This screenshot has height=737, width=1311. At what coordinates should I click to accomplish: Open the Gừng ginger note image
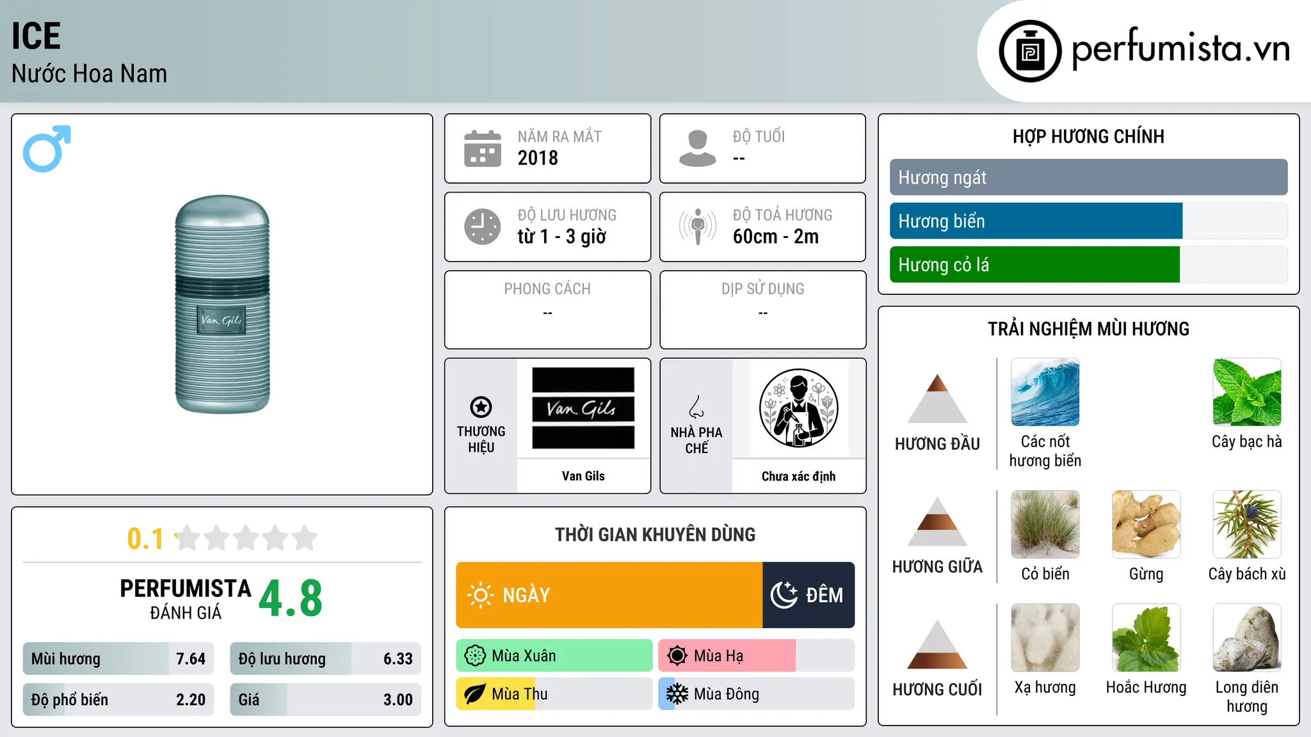(1146, 525)
